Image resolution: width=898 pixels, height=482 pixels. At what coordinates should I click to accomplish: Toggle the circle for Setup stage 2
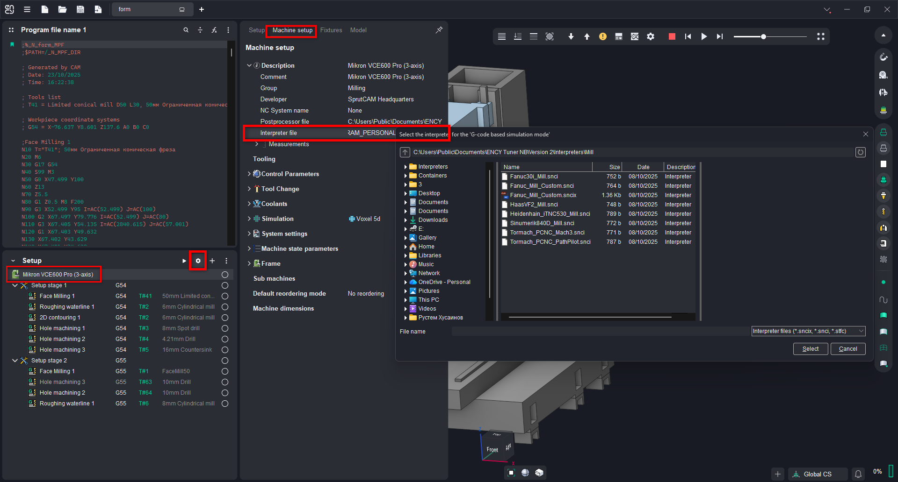click(x=225, y=361)
